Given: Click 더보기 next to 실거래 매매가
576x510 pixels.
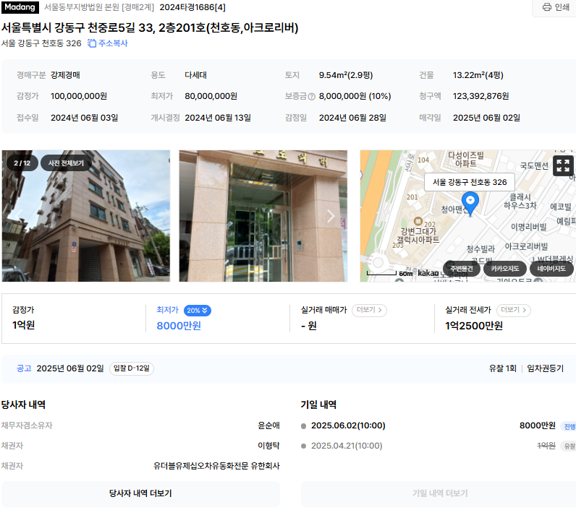Looking at the screenshot, I should pyautogui.click(x=369, y=310).
